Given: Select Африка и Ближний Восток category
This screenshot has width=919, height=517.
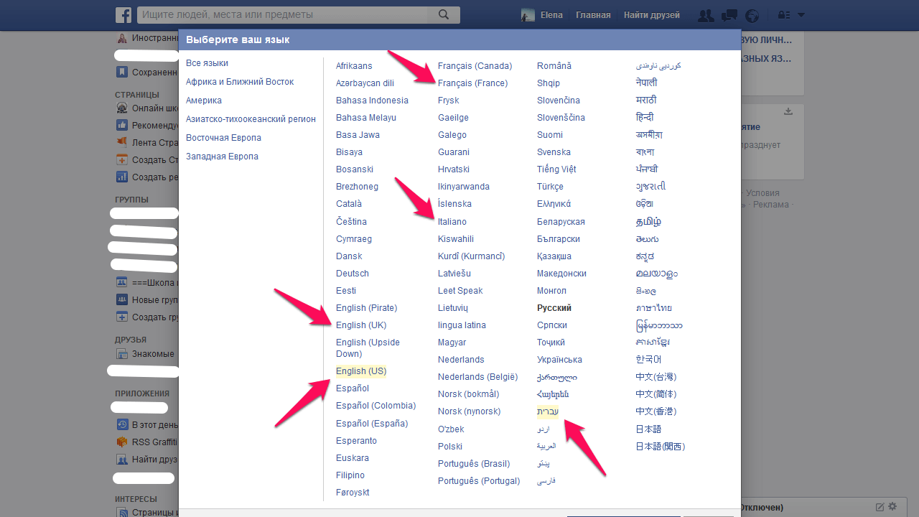Looking at the screenshot, I should (240, 82).
